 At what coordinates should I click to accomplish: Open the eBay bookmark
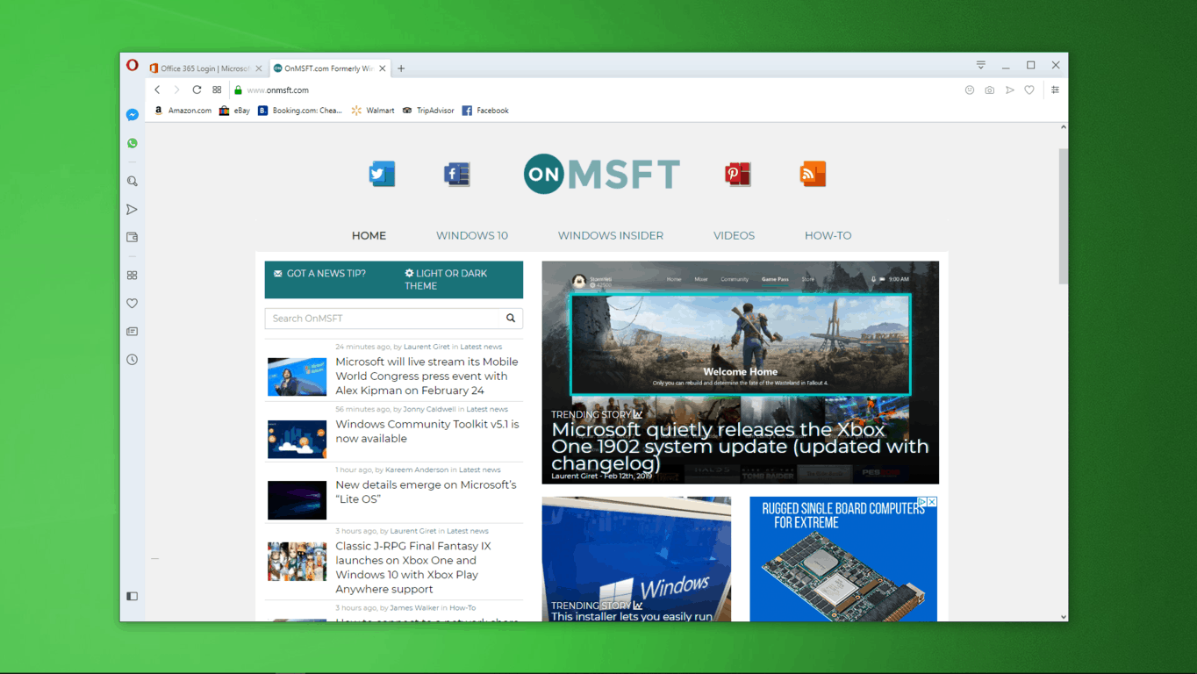234,111
